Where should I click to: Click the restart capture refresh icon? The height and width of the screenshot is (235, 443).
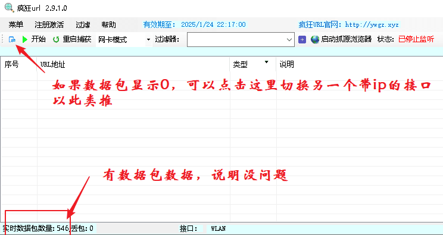coord(56,39)
